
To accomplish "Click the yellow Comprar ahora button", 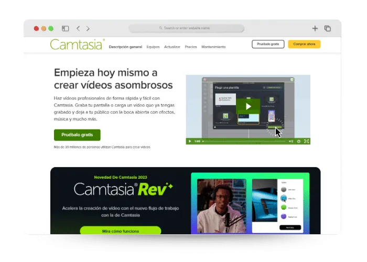I will pyautogui.click(x=304, y=44).
